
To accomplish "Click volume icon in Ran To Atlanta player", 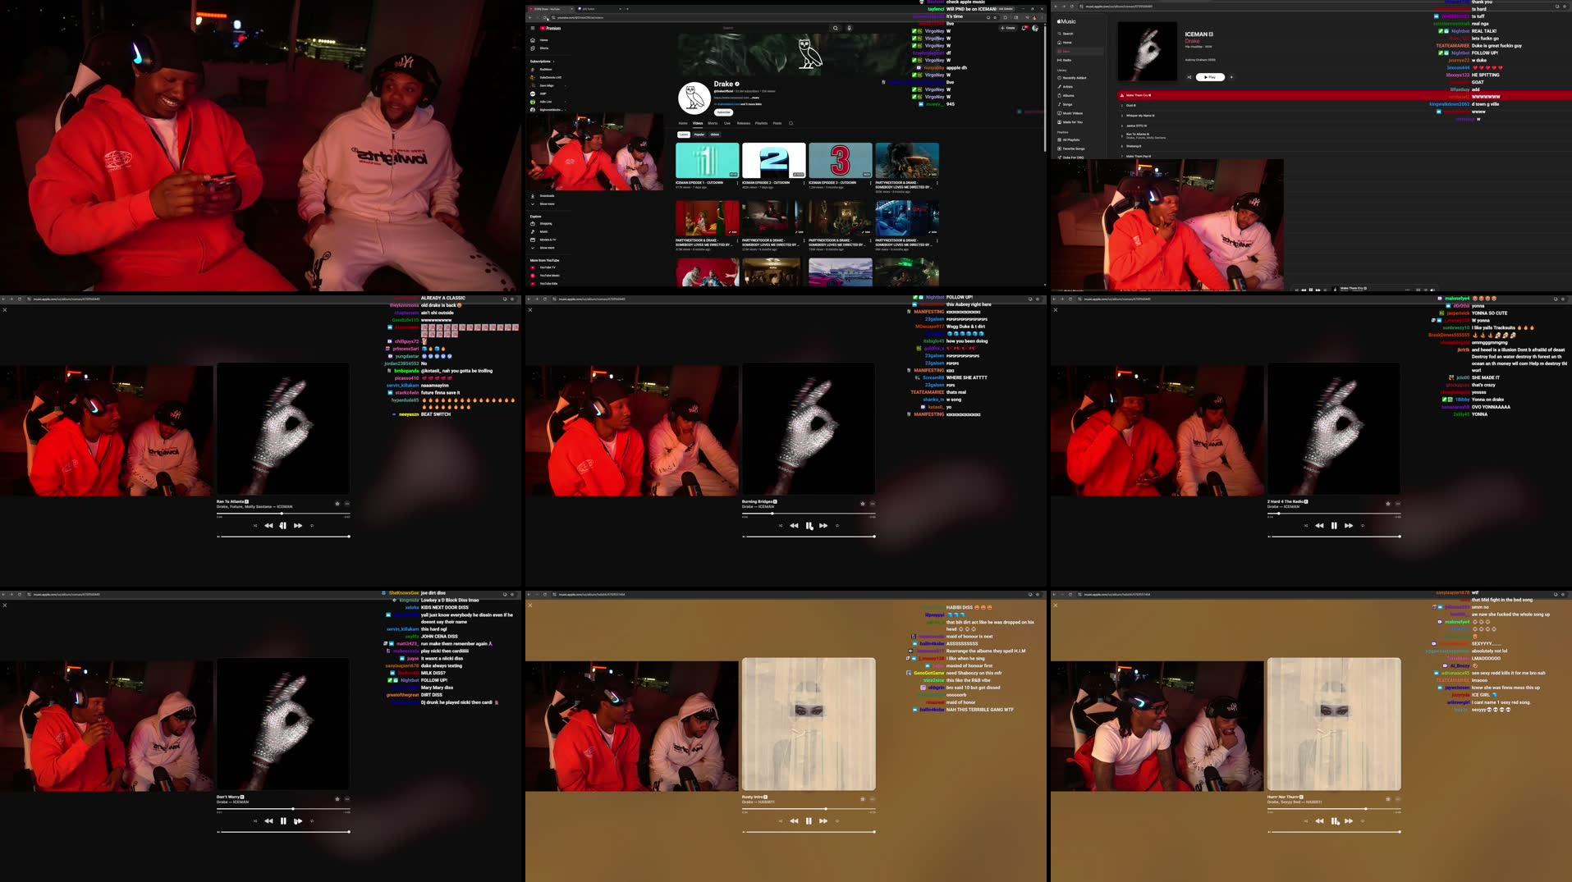I will point(218,537).
